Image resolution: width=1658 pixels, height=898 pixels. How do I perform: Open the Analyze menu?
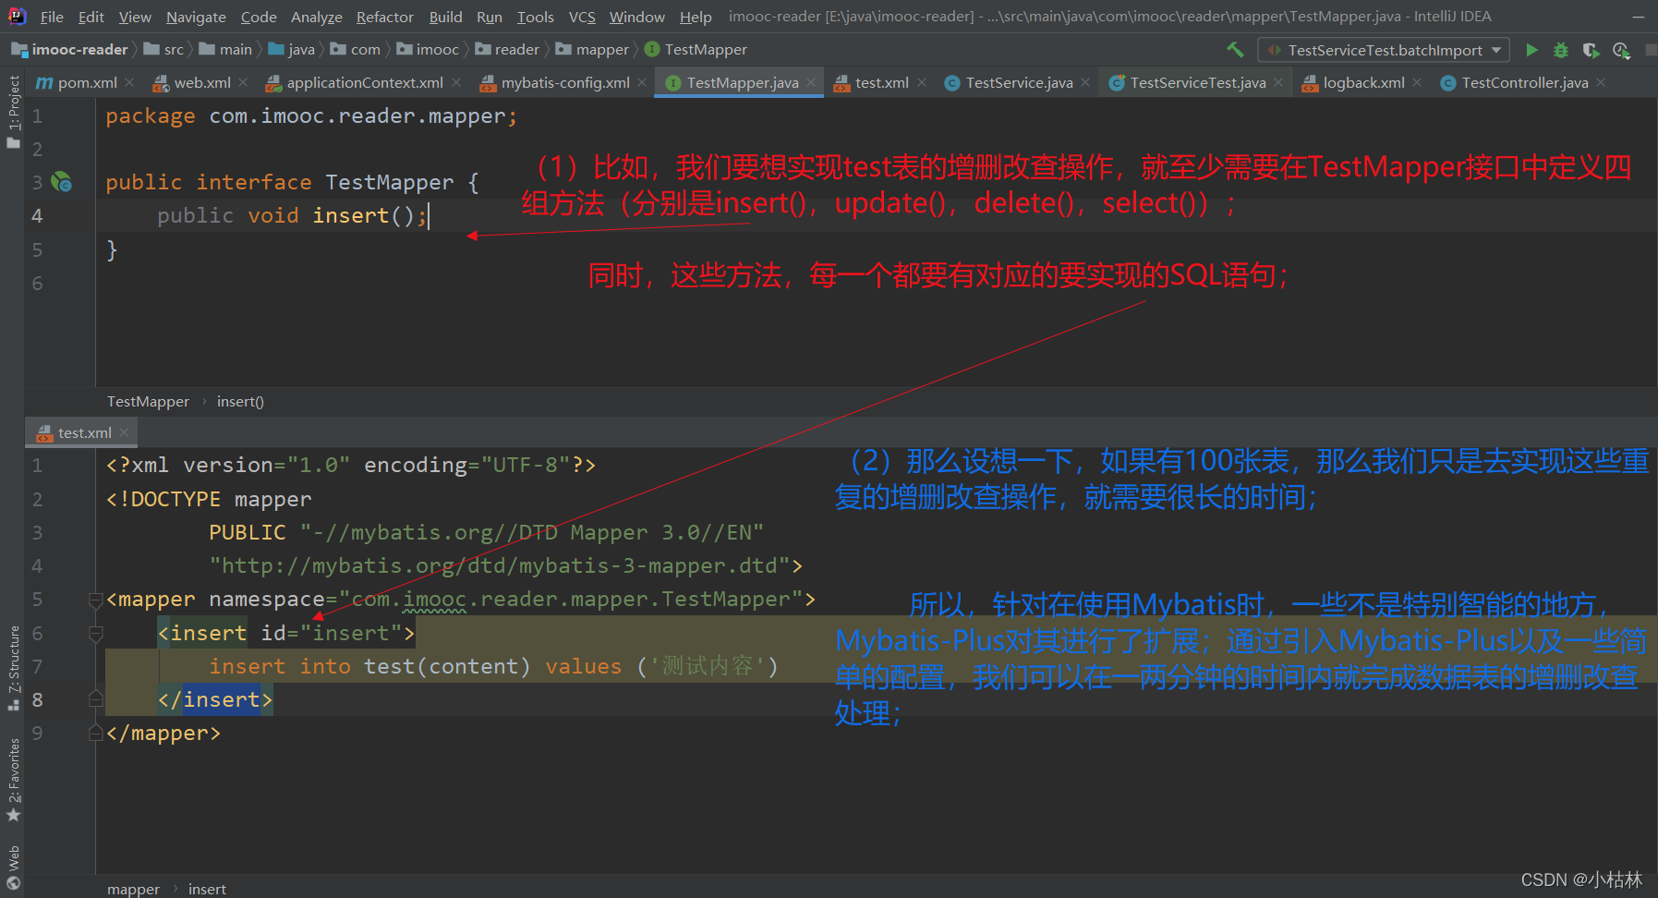pos(317,17)
